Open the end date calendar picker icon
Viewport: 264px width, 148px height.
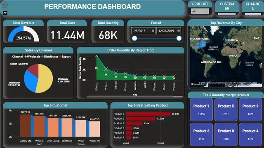tap(179, 31)
